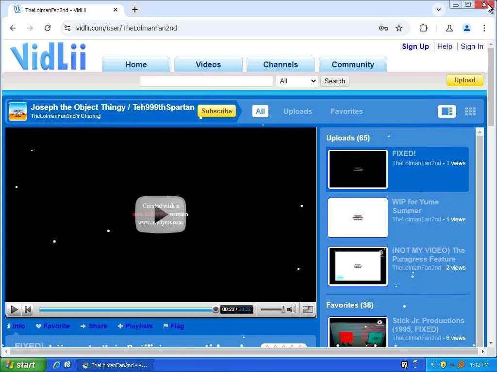Open the Share option
Viewport: 497px width, 372px height.
pyautogui.click(x=94, y=326)
